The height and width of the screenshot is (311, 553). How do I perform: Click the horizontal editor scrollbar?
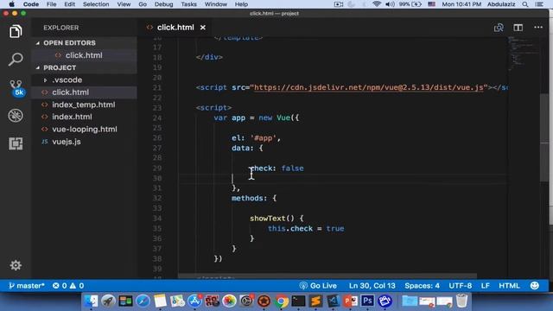tap(327, 276)
